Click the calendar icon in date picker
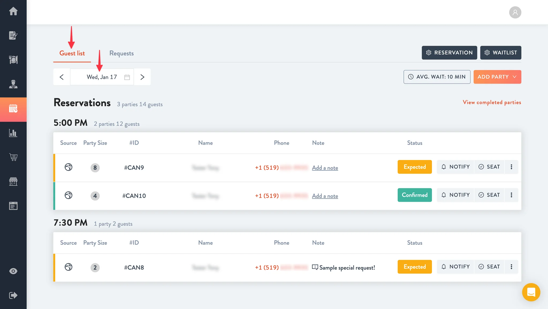 click(x=127, y=77)
